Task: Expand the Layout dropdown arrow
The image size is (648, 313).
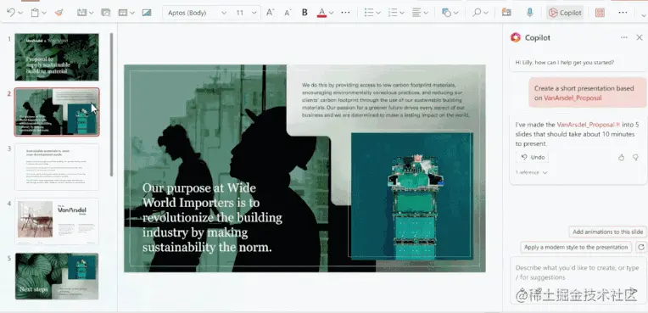Action: coord(131,13)
